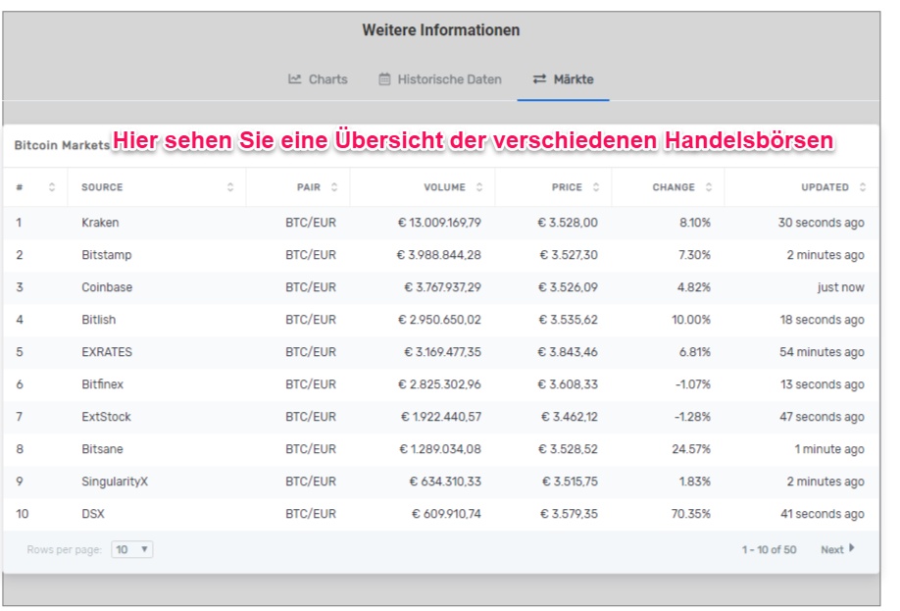The width and height of the screenshot is (900, 611).
Task: Sort by CHANGE using its sort arrows
Action: click(709, 187)
